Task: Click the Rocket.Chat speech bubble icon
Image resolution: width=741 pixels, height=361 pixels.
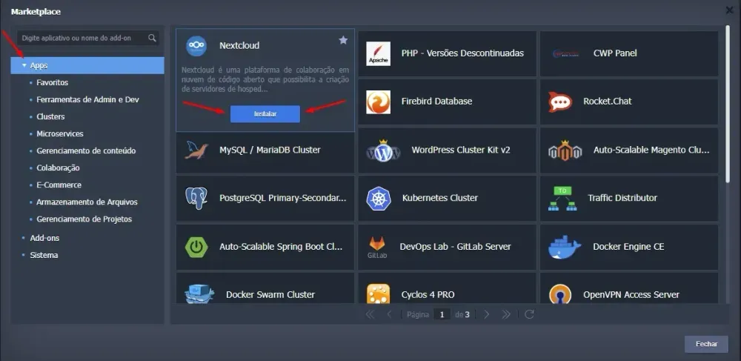Action: (560, 102)
